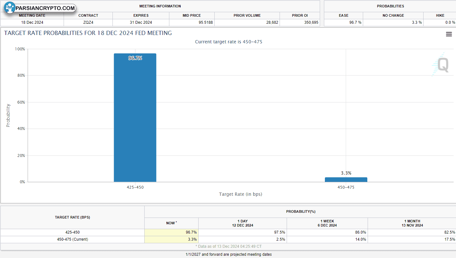Screen dimensions: 456x258
Task: Select the 1 DAY 12 DEC 2024 header
Action: point(243,223)
